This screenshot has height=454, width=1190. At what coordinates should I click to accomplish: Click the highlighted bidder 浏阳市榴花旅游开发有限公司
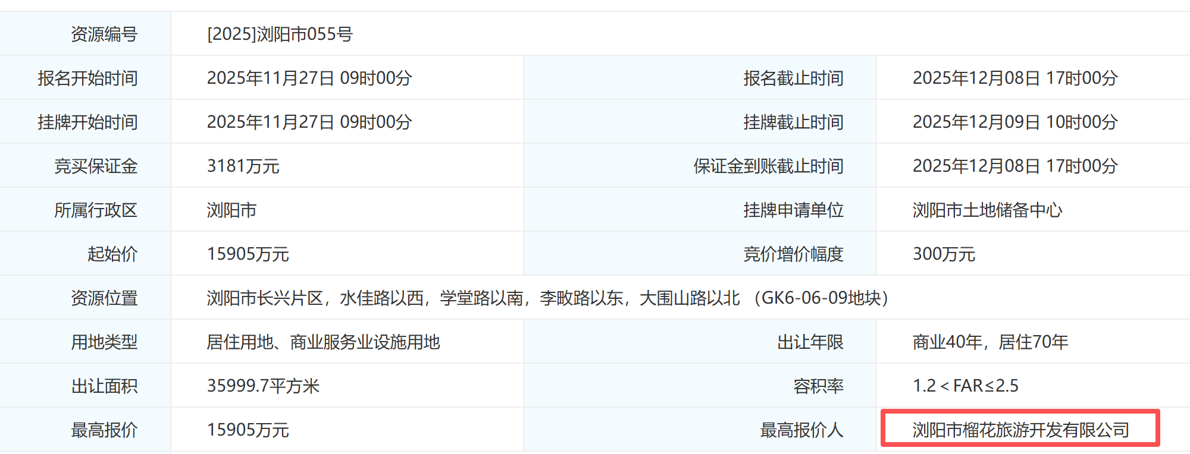pyautogui.click(x=1020, y=430)
